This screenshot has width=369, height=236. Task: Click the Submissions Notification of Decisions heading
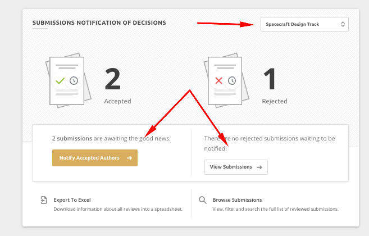pos(99,23)
